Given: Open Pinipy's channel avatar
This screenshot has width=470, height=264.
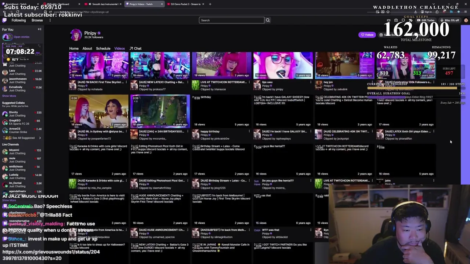Looking at the screenshot, I should tap(76, 34).
